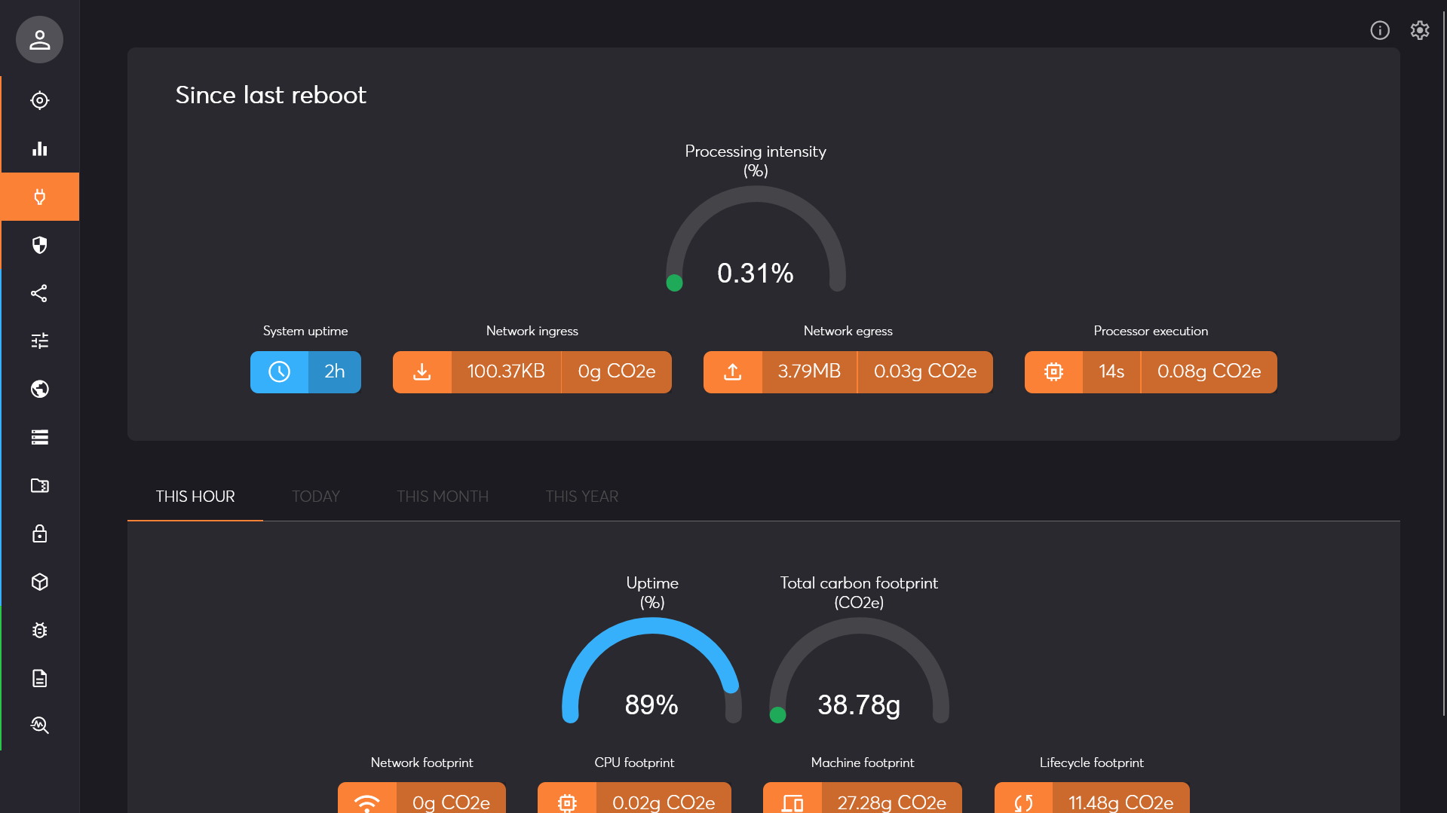Click the System uptime 2h badge
Image resolution: width=1447 pixels, height=813 pixels.
pyautogui.click(x=305, y=371)
